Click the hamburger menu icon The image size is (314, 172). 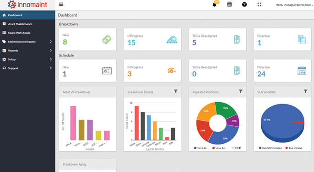point(61,4)
